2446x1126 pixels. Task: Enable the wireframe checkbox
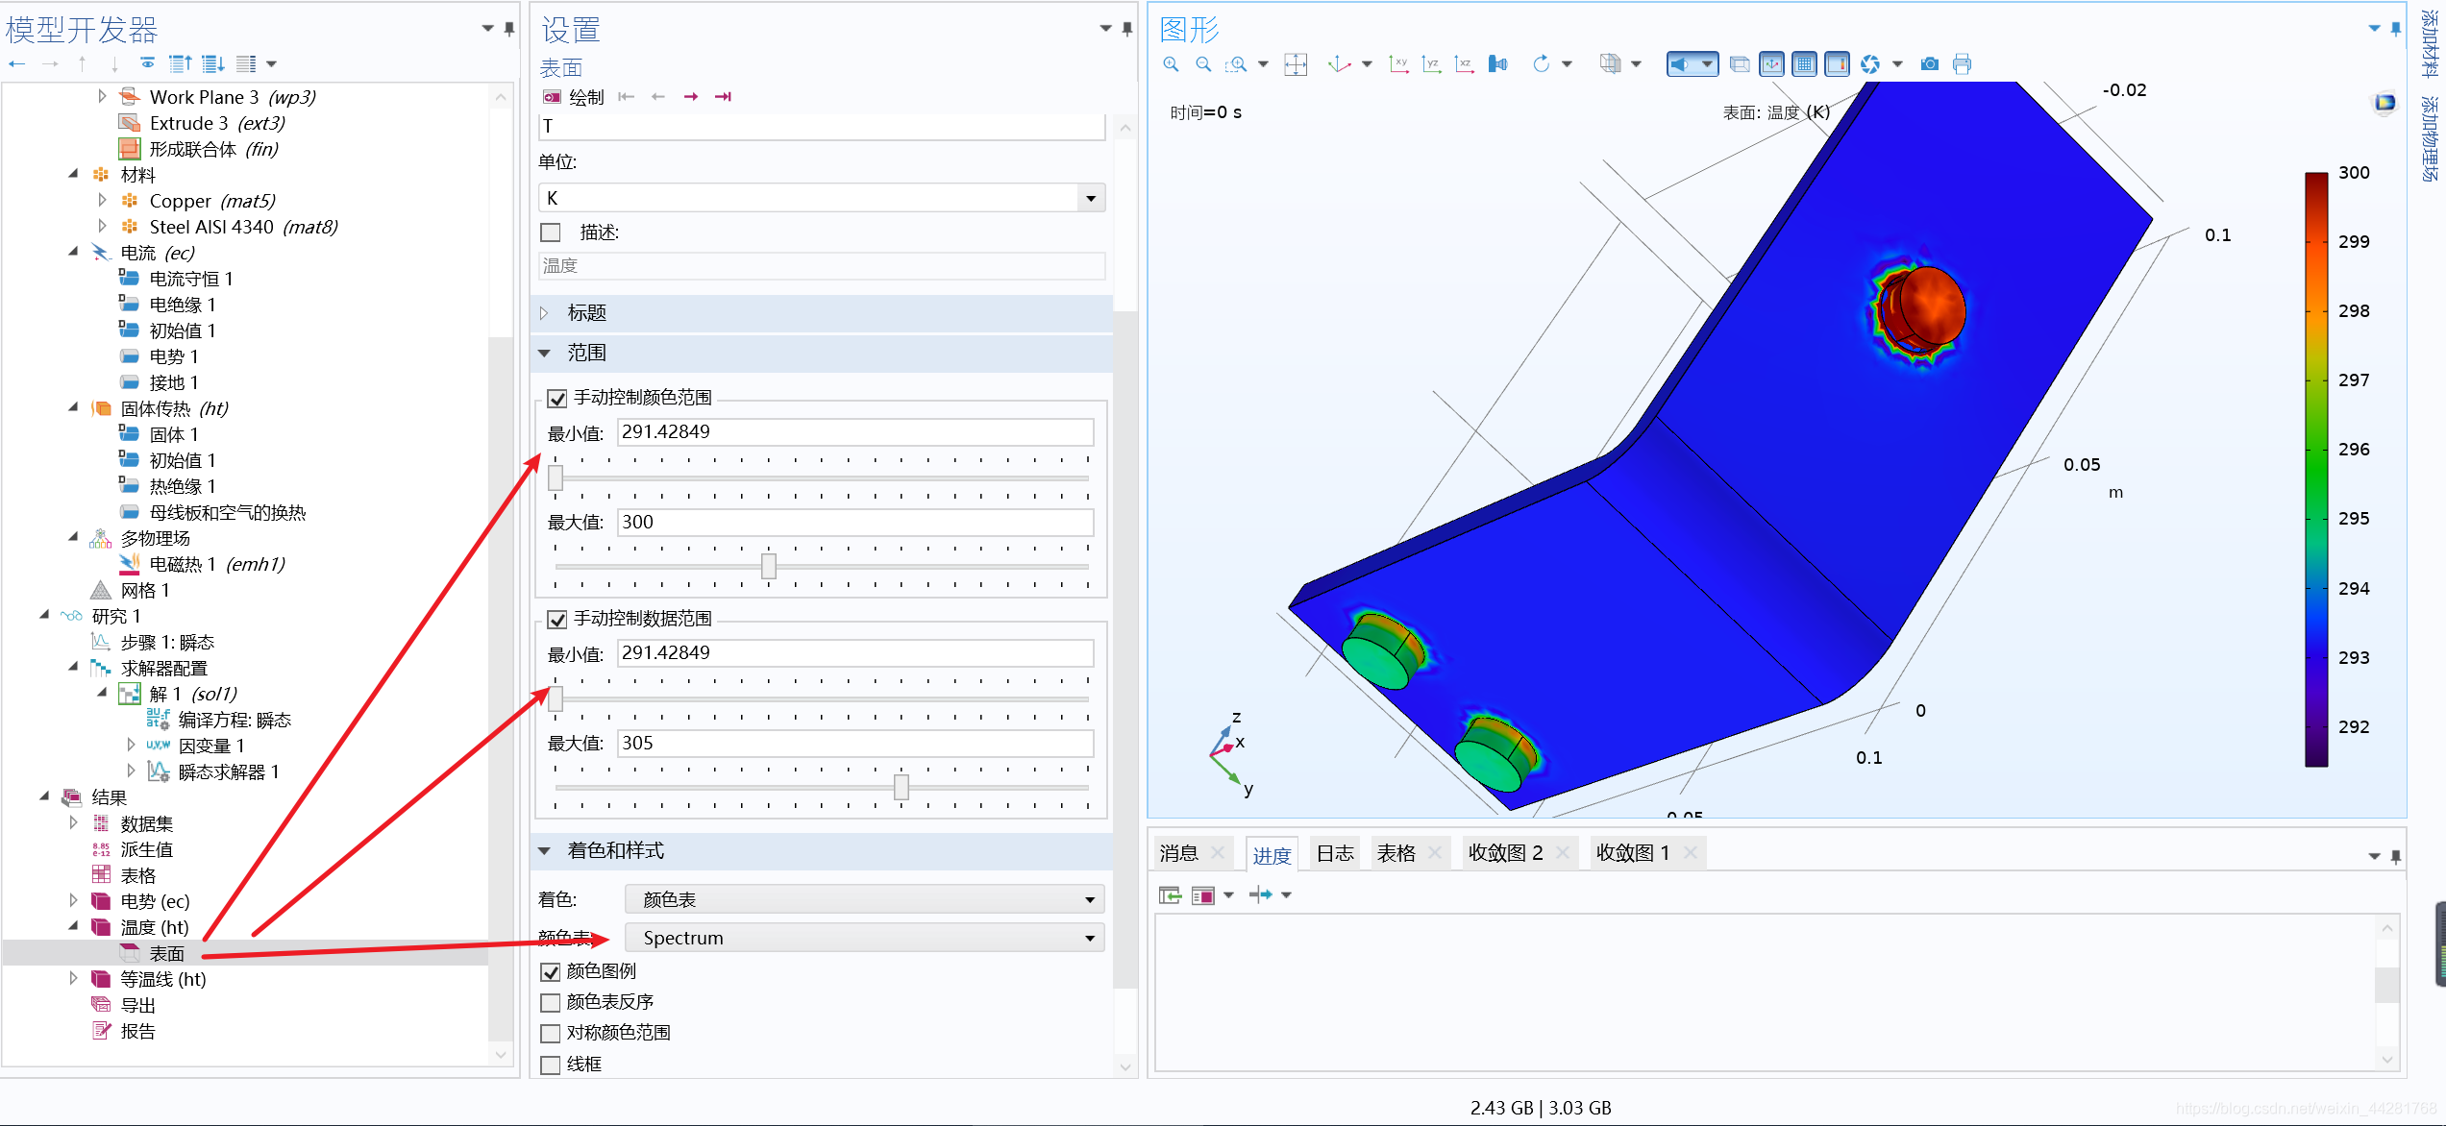[x=551, y=1065]
